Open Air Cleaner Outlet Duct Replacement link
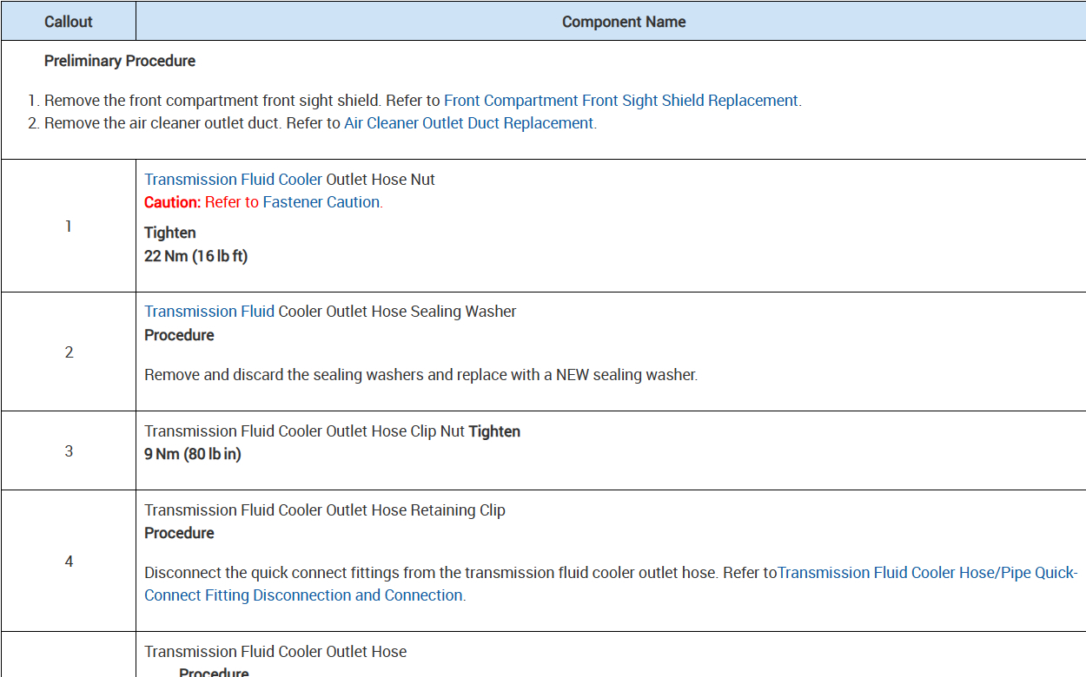Image resolution: width=1086 pixels, height=677 pixels. 468,123
